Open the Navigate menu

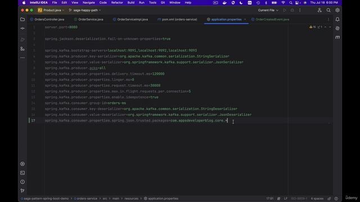[x=89, y=3]
